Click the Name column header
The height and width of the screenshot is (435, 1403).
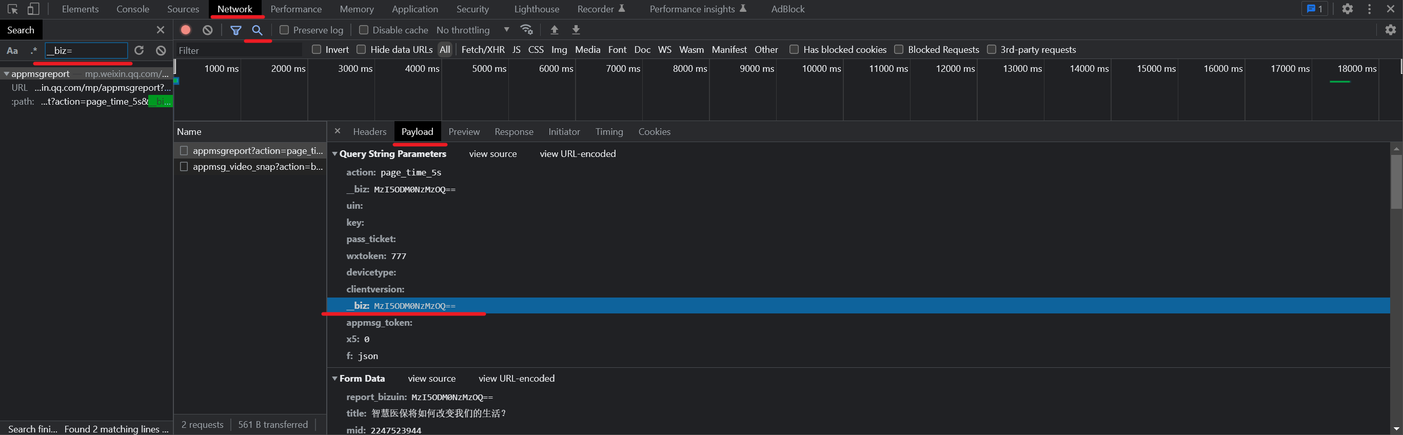[x=250, y=132]
